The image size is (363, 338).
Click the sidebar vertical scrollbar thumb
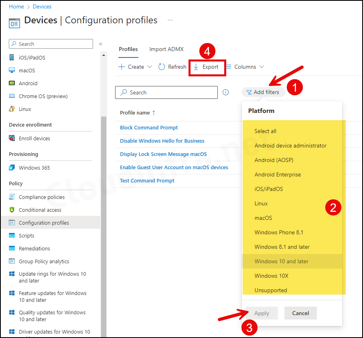104,226
